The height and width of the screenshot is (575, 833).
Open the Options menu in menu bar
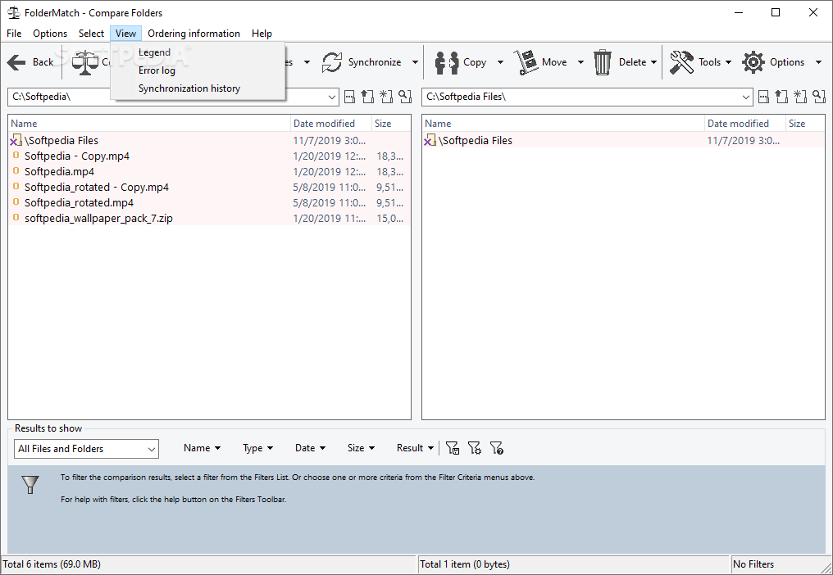click(x=50, y=34)
